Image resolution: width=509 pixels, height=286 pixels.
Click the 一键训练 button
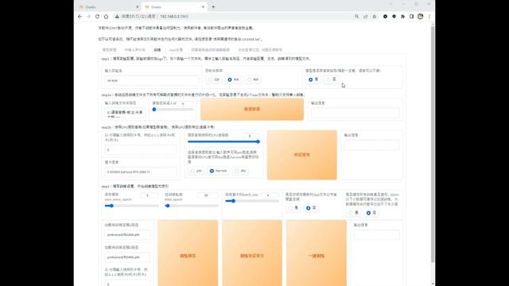[x=317, y=253]
